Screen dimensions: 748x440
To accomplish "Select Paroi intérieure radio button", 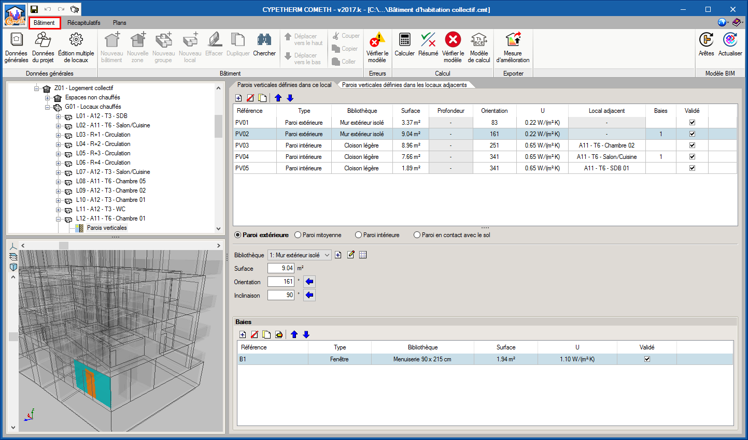I will 359,235.
